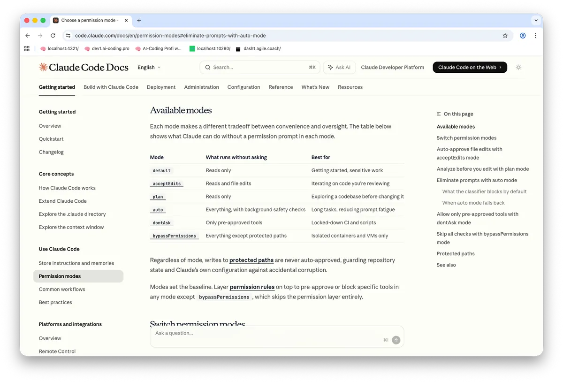Open the Chrome profile avatar icon
The width and height of the screenshot is (563, 382).
(x=523, y=36)
